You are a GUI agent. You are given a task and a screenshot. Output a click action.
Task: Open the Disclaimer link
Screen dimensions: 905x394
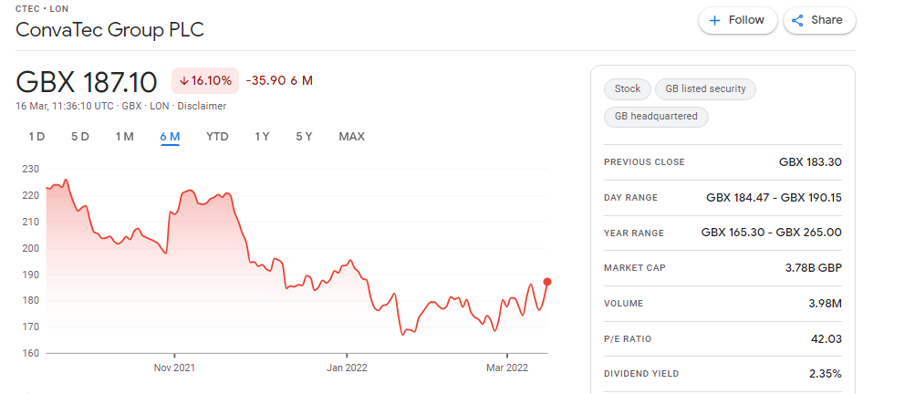[202, 106]
